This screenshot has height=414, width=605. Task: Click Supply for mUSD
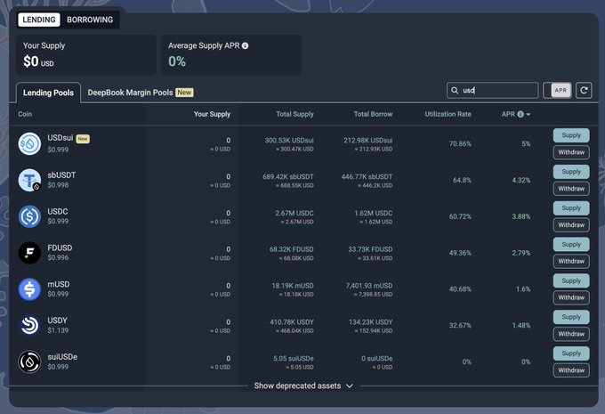pos(571,280)
